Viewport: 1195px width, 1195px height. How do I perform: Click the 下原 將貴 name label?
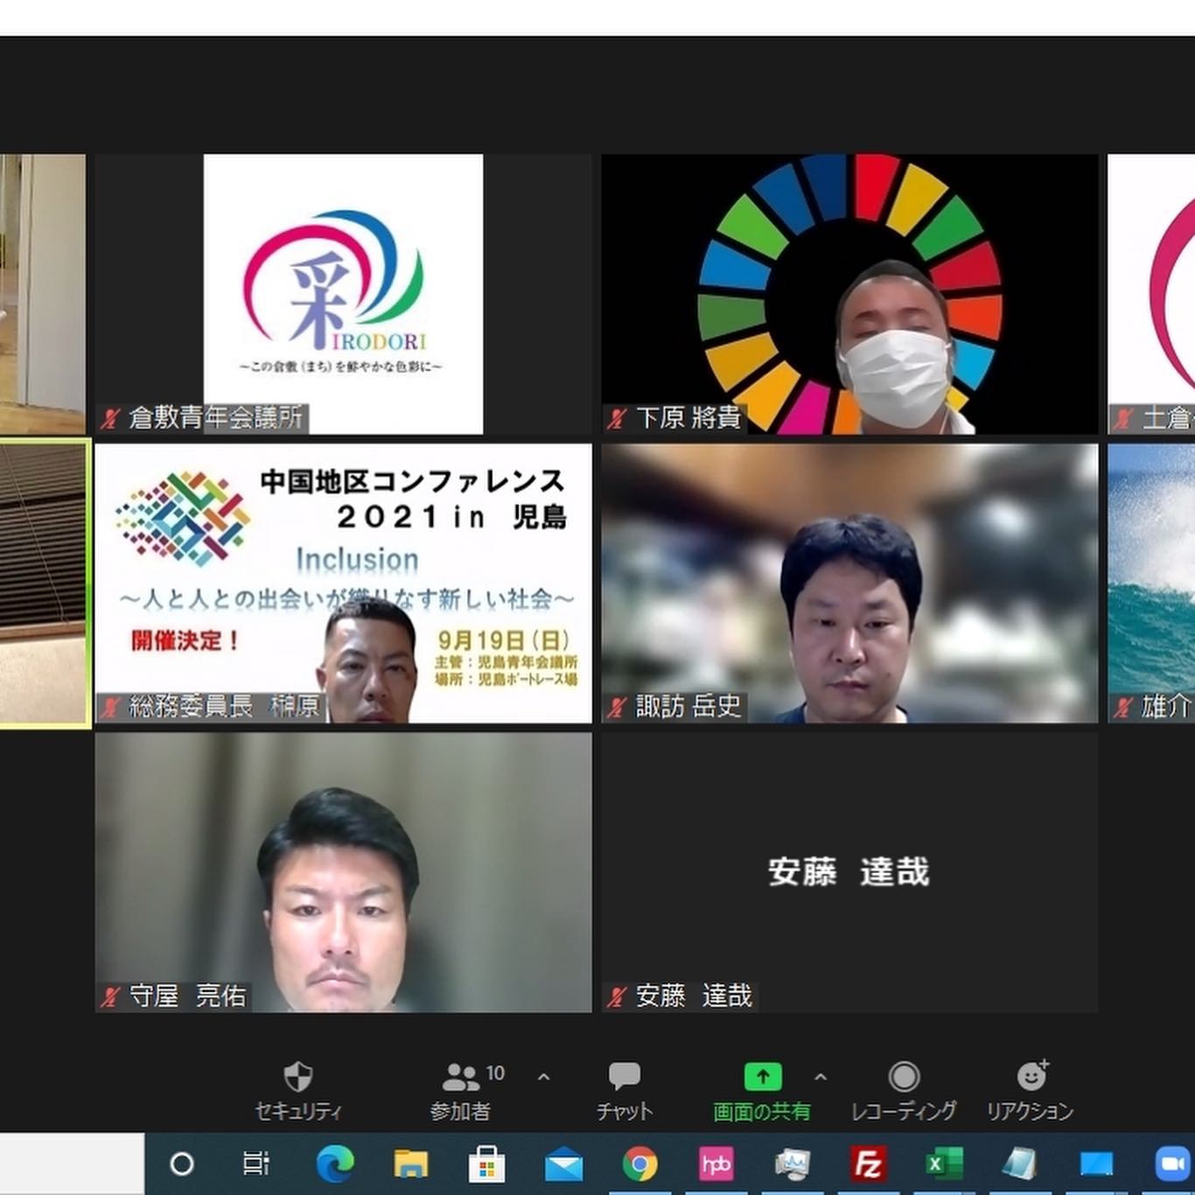688,418
